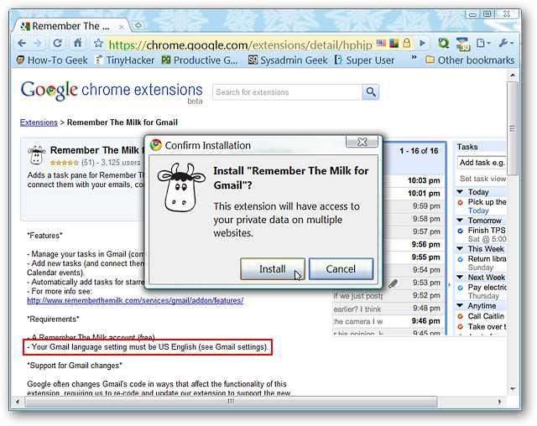This screenshot has width=537, height=426.
Task: Click the colorful squares icon in address bar
Action: (394, 43)
